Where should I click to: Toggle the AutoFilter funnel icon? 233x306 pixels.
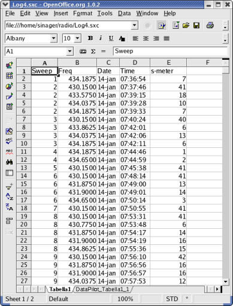pos(10,187)
